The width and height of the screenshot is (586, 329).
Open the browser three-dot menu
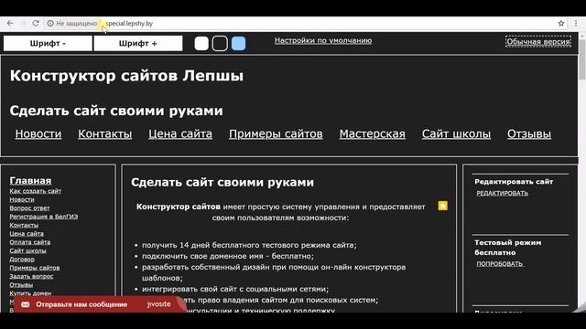click(576, 23)
